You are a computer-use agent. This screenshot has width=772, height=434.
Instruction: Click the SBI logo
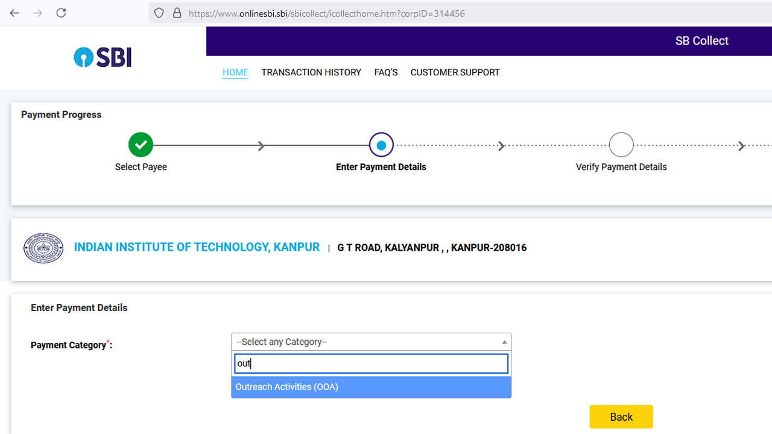103,57
